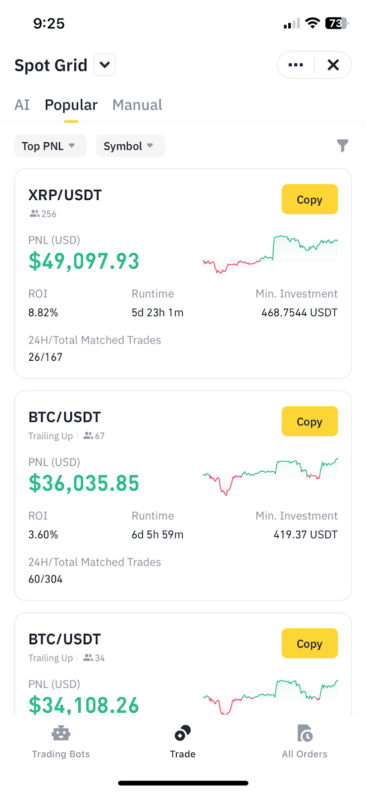366x793 pixels.
Task: Tap the three-dot more options icon
Action: point(296,65)
